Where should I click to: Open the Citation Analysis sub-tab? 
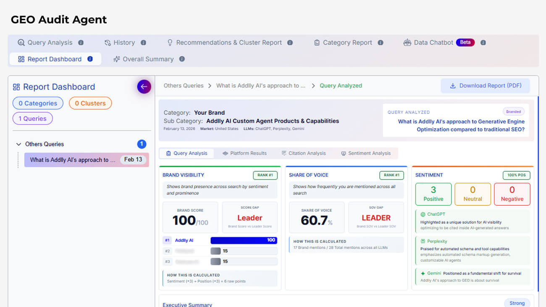pyautogui.click(x=304, y=153)
